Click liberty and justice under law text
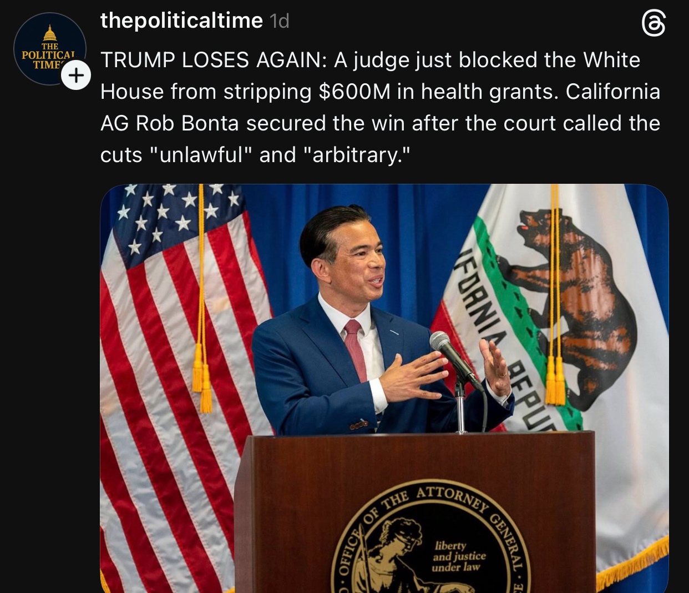The width and height of the screenshot is (689, 593). tap(458, 556)
